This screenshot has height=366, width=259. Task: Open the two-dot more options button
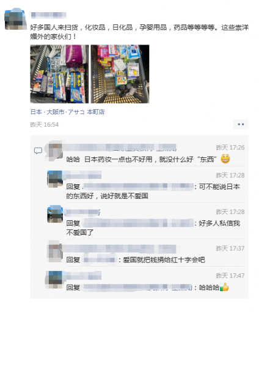pos(241,124)
